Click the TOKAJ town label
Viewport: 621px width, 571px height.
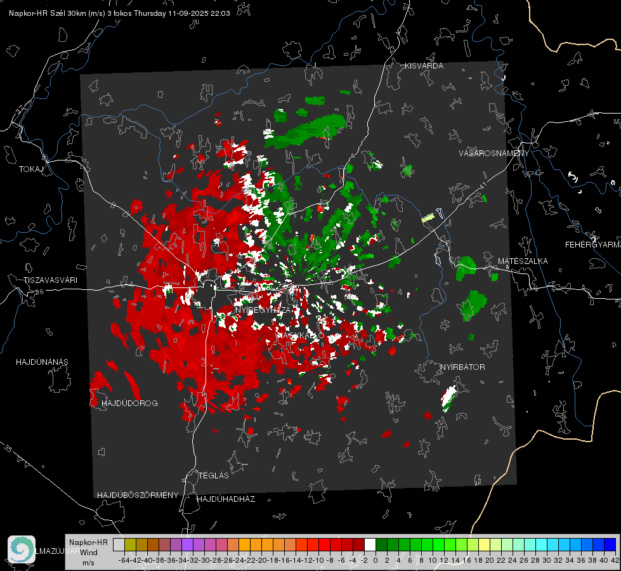pos(31,169)
